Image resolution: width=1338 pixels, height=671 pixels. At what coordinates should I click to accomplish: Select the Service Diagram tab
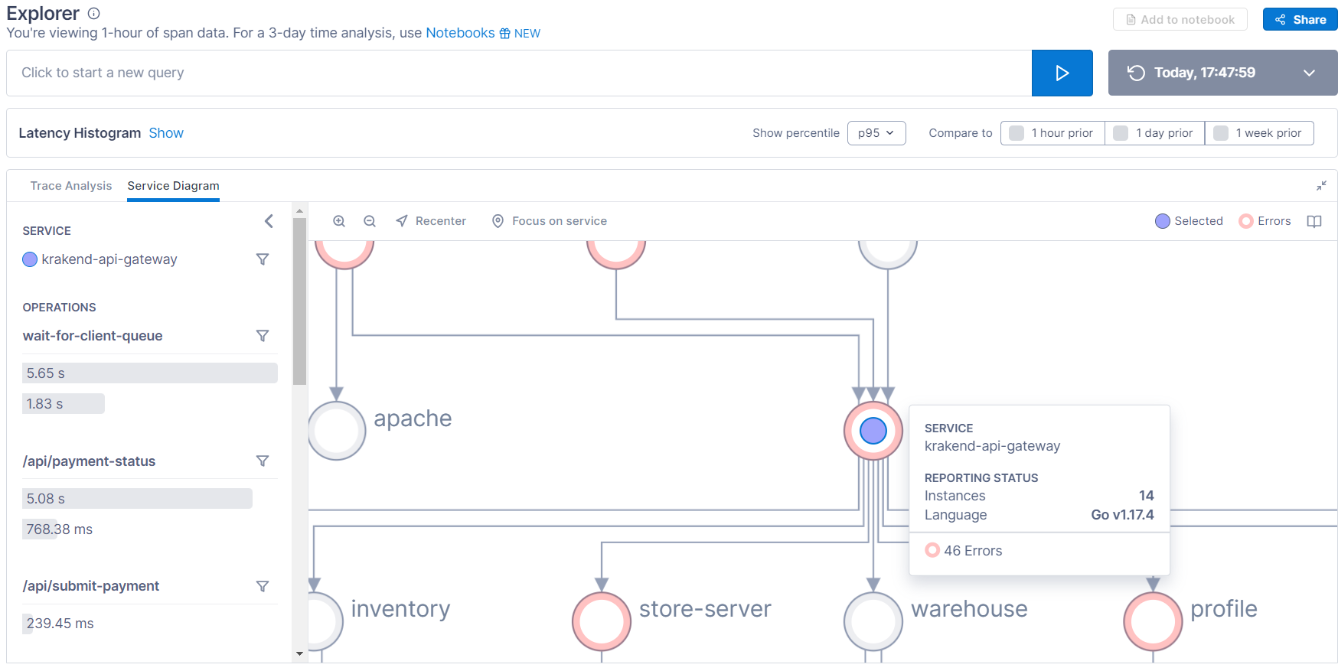(173, 186)
